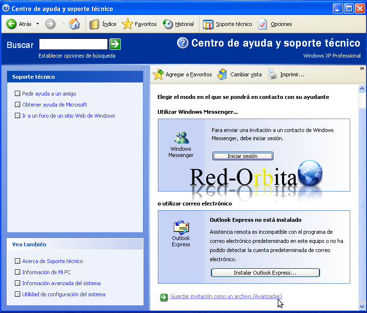This screenshot has width=367, height=313.
Task: Click the title bar help icon
Action: pyautogui.click(x=6, y=9)
